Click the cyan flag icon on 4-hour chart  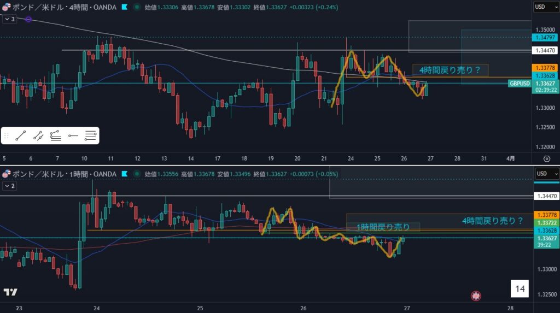click(x=125, y=8)
